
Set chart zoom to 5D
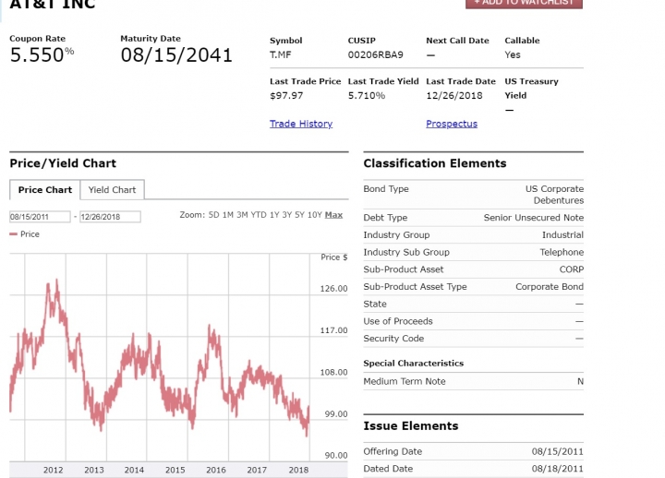(x=213, y=215)
